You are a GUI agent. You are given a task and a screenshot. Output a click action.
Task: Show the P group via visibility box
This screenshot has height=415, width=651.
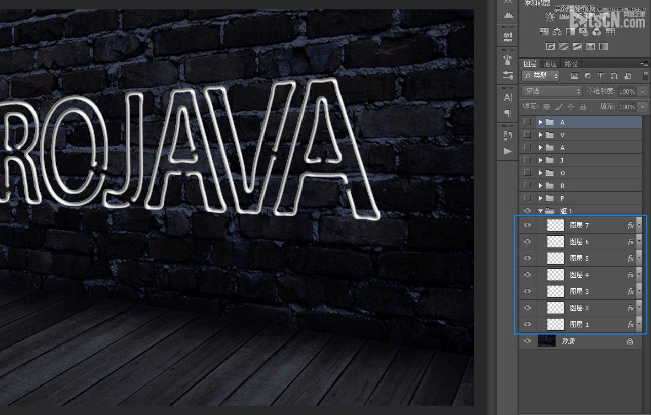pyautogui.click(x=528, y=198)
